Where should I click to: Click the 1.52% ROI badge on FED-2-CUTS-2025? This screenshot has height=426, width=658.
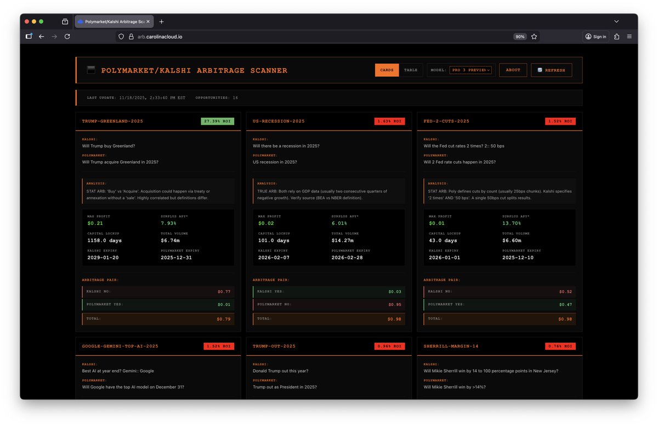point(560,121)
